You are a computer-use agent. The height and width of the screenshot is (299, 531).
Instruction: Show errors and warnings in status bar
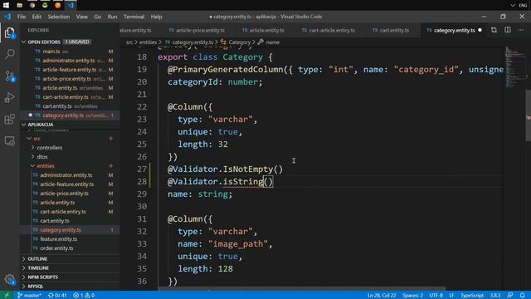pyautogui.click(x=84, y=296)
